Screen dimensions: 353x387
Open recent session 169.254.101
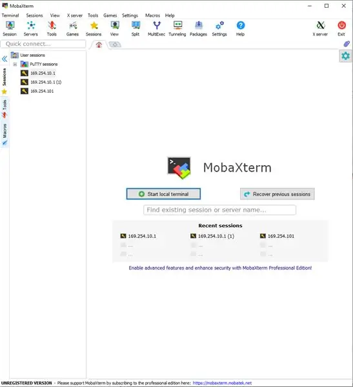(x=277, y=236)
